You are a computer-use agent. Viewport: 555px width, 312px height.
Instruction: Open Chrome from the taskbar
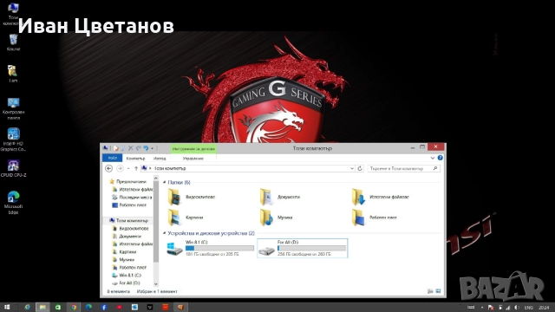pos(73,307)
